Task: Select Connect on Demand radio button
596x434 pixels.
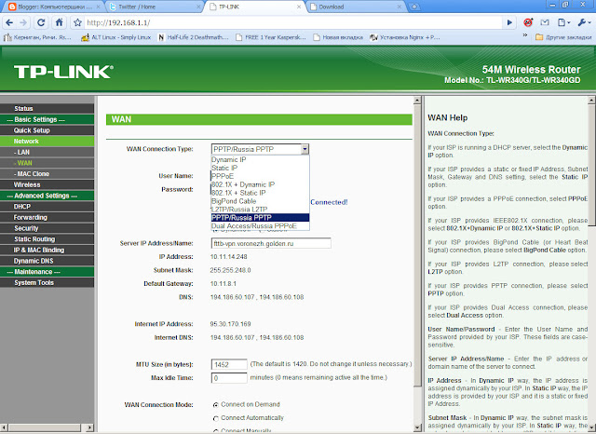Action: [x=216, y=405]
